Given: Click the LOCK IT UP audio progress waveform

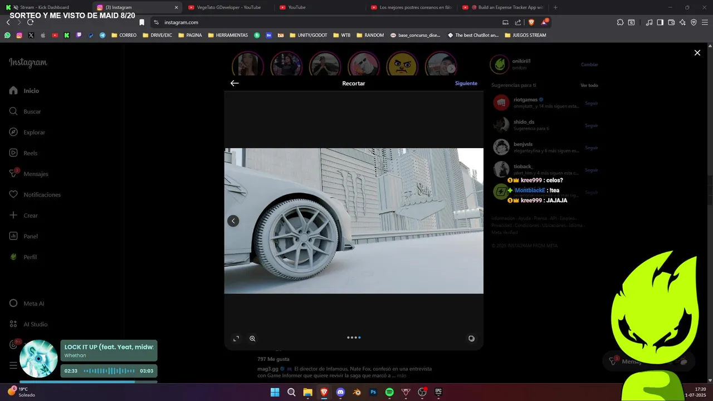Looking at the screenshot, I should click(109, 371).
